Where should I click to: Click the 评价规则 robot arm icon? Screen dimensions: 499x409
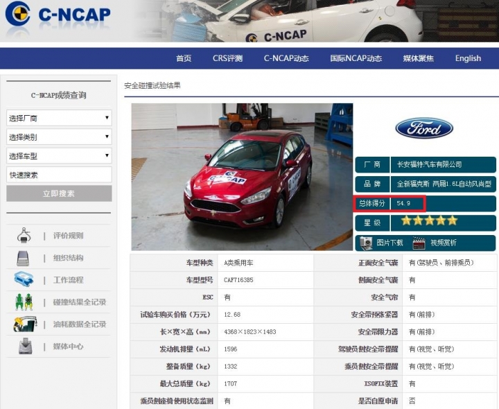click(x=24, y=236)
